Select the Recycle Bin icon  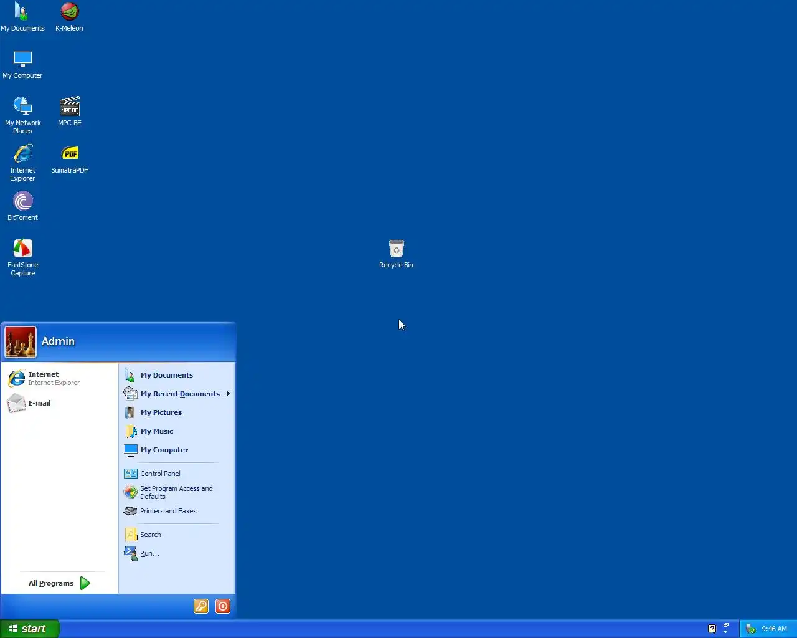coord(396,254)
